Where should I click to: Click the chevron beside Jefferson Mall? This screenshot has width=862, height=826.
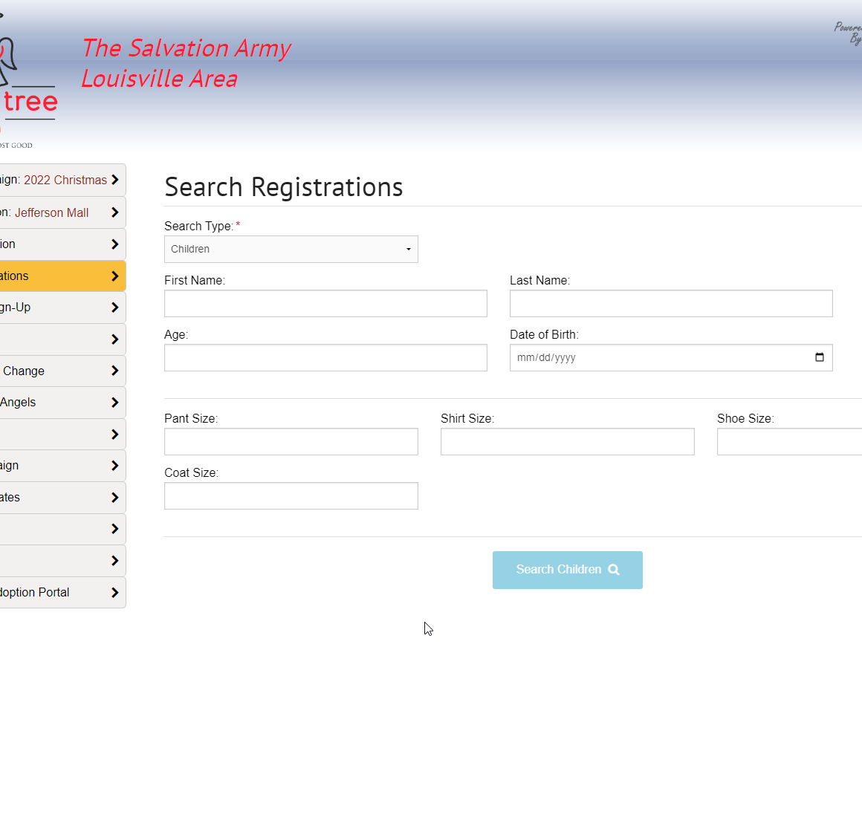tap(115, 212)
